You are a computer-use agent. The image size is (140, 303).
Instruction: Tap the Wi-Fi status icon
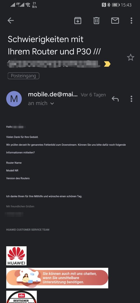point(28,5)
